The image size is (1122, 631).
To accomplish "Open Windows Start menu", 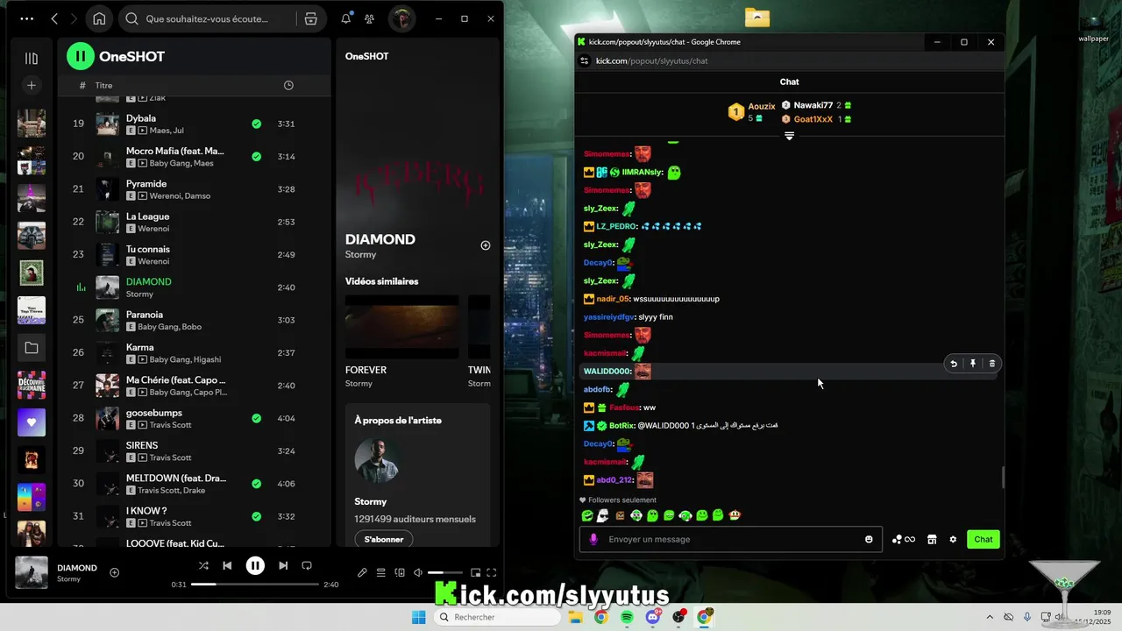I will [x=419, y=617].
